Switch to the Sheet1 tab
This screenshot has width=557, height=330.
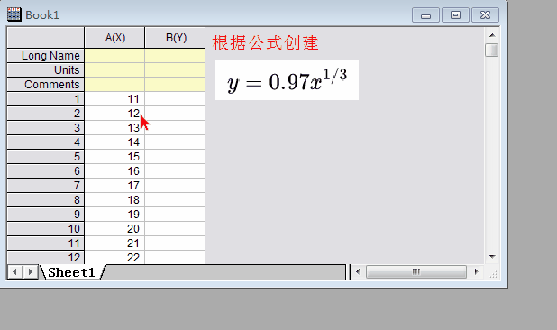(x=71, y=272)
